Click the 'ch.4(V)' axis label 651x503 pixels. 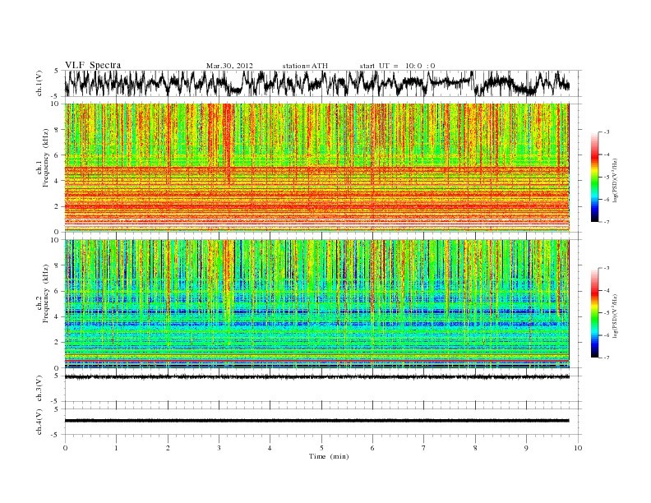point(39,422)
